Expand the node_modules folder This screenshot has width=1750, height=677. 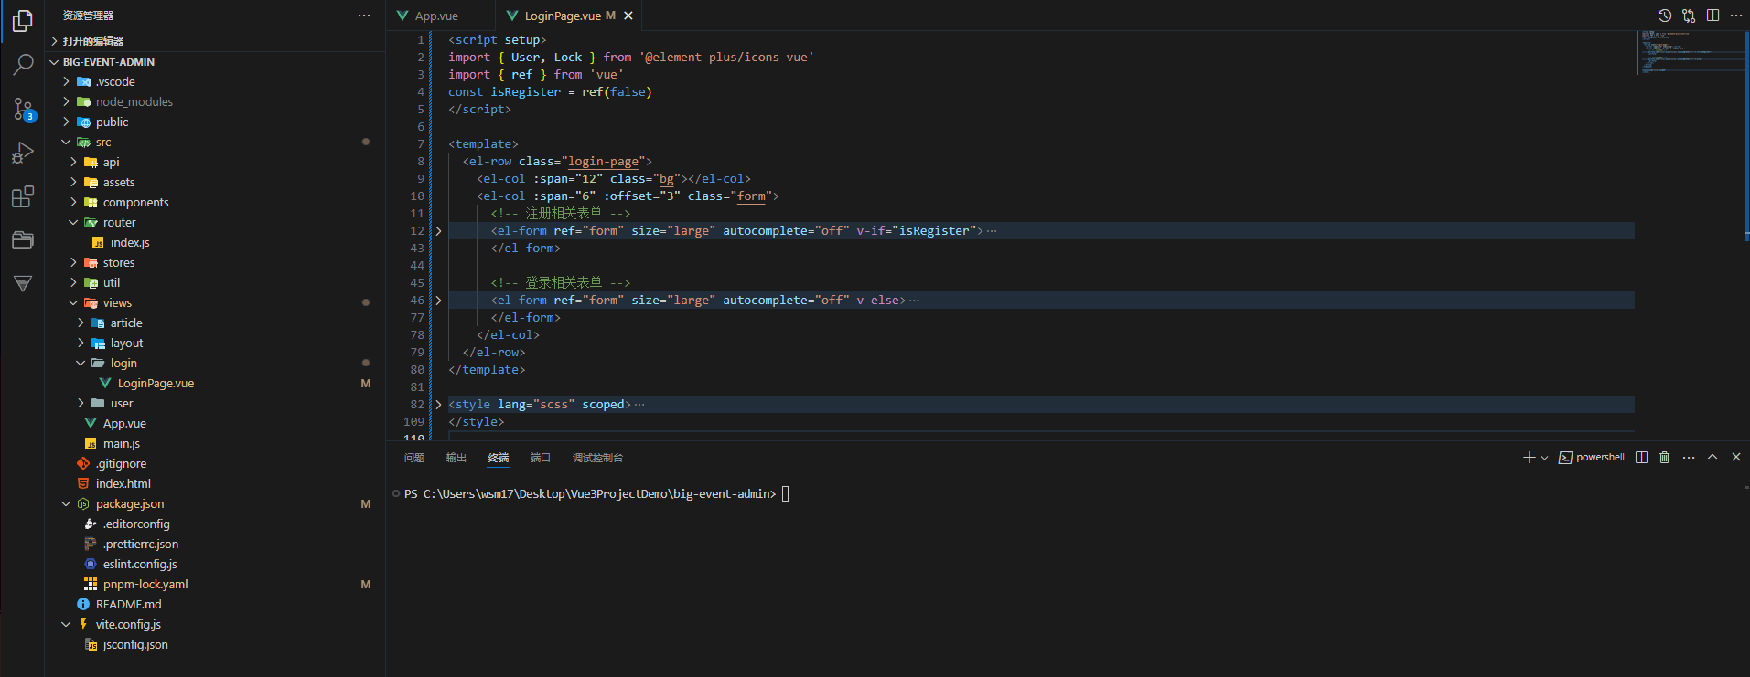215,101
